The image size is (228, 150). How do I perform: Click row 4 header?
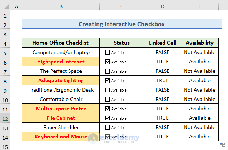pos(5,43)
